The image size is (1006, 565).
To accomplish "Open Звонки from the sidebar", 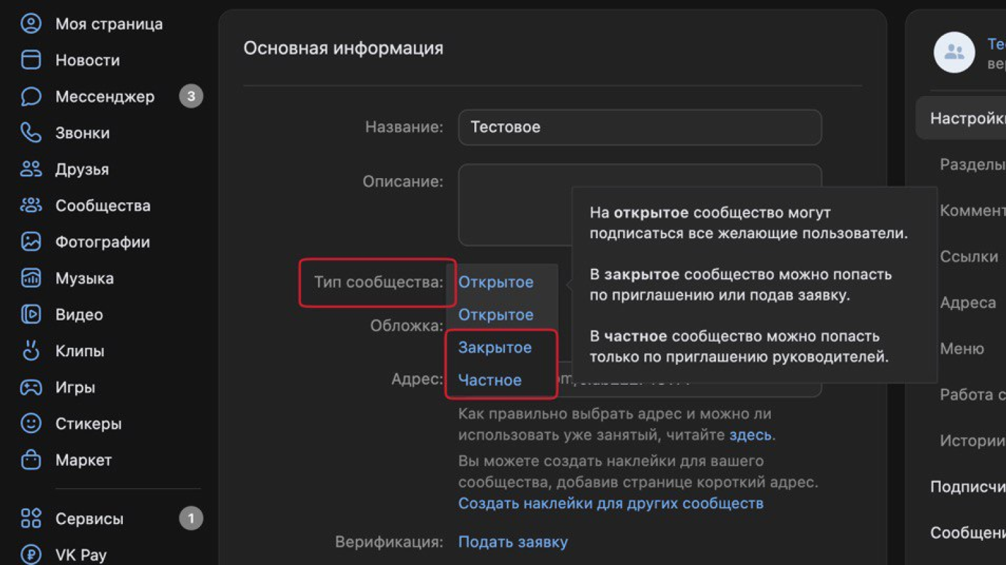I will (82, 133).
